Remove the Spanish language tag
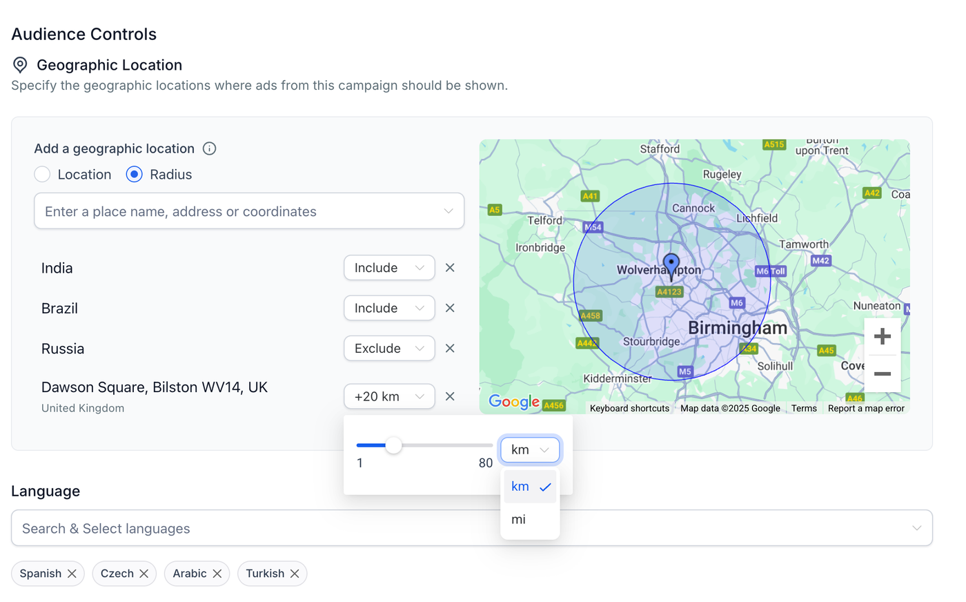966x602 pixels. pyautogui.click(x=72, y=574)
